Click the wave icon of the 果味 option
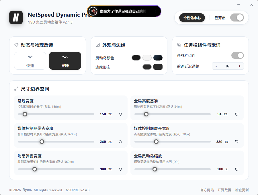The image size is (258, 195). point(65,57)
